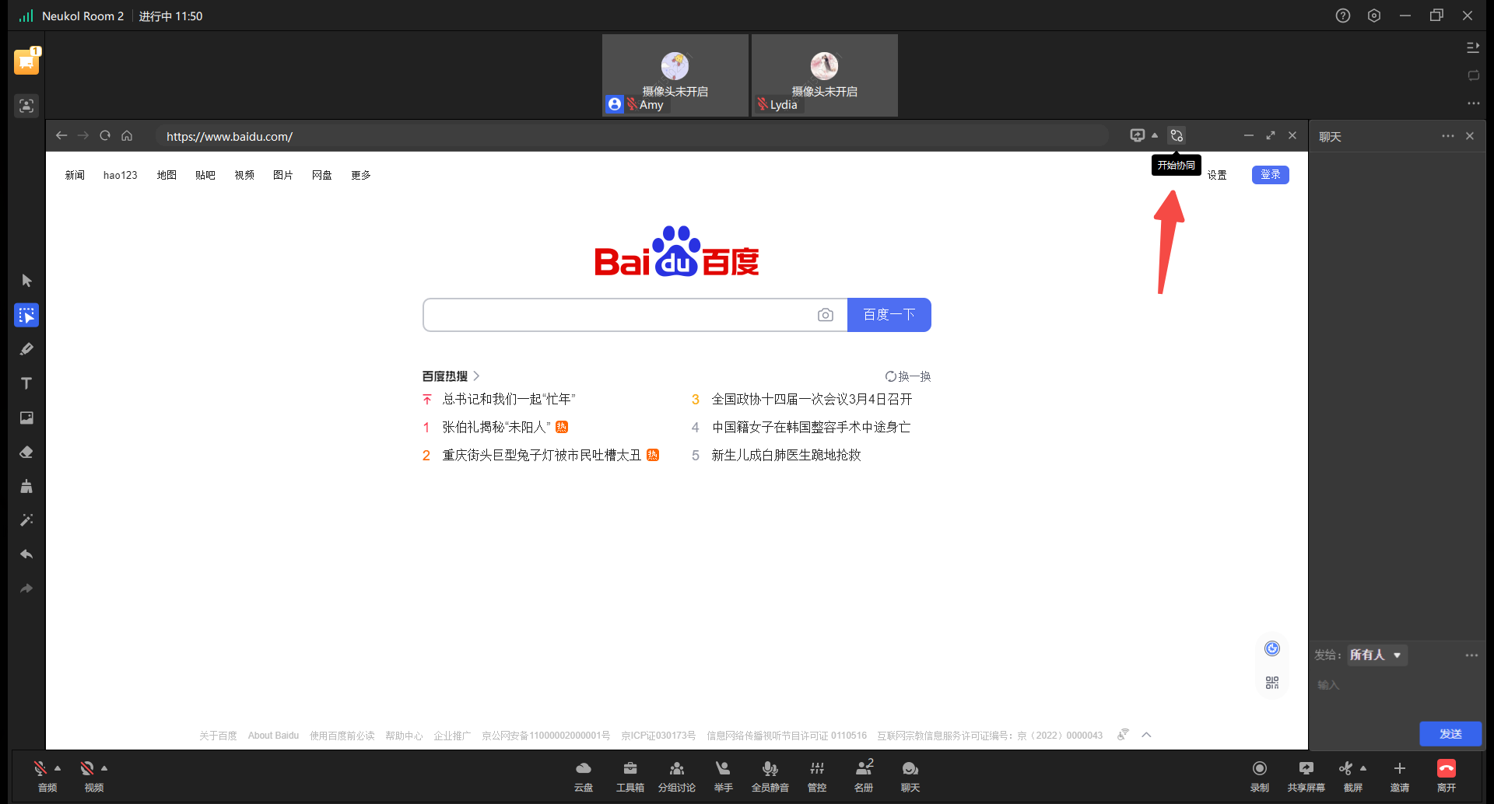Mute everyone with 全员静音

pyautogui.click(x=770, y=776)
